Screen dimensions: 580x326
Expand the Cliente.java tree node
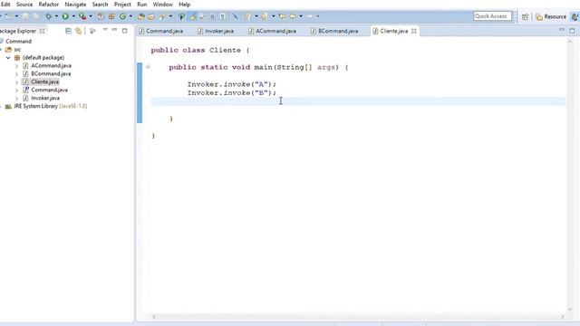point(16,82)
